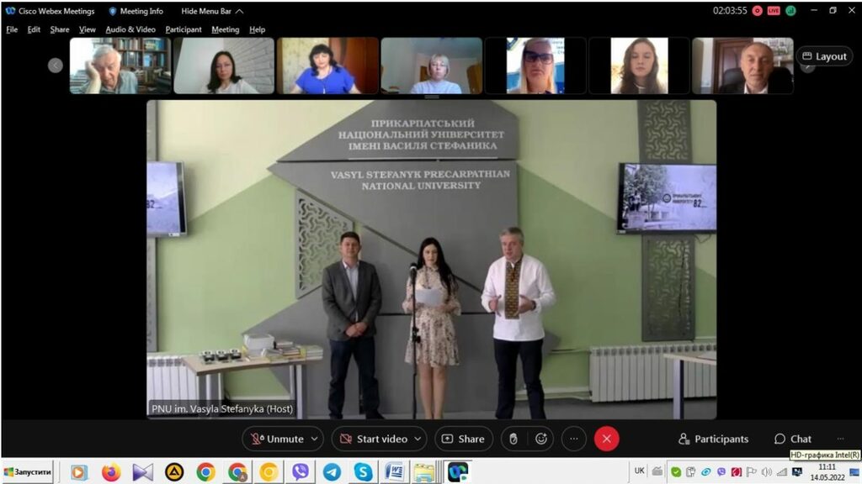The height and width of the screenshot is (484, 862).
Task: Open panel options ellipsis beside Chat
Action: tap(839, 439)
